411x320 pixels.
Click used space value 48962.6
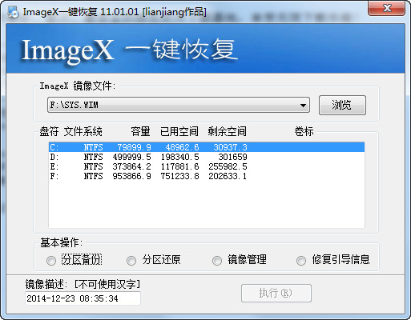pos(182,147)
